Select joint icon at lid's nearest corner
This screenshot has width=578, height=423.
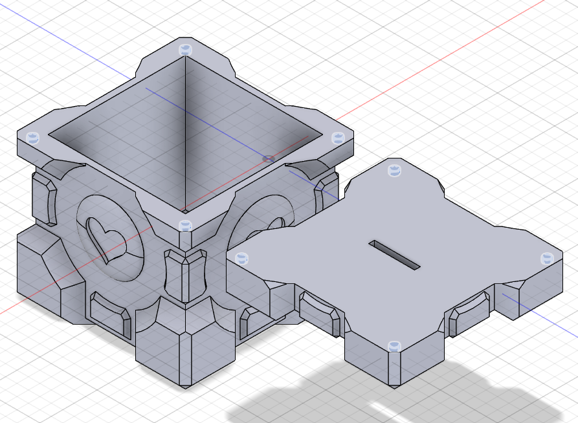pos(394,346)
